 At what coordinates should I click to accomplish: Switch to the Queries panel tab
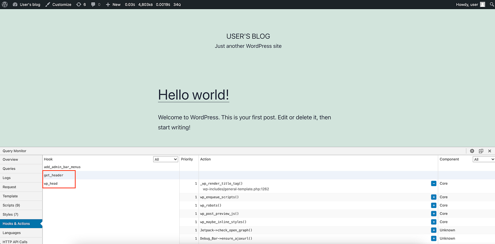(9, 169)
